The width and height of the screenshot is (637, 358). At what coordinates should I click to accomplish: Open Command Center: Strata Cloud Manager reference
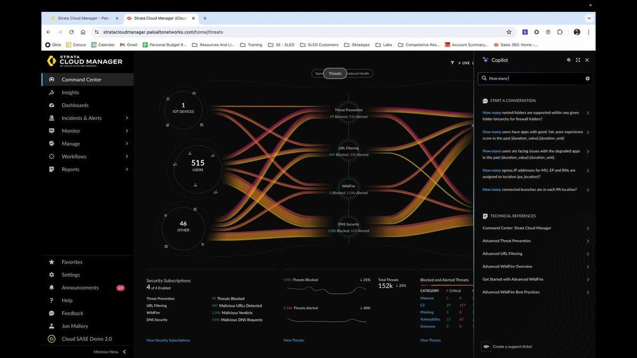(x=536, y=228)
